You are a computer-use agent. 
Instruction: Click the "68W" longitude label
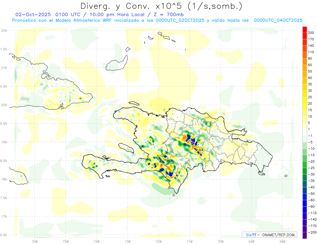coord(282,241)
